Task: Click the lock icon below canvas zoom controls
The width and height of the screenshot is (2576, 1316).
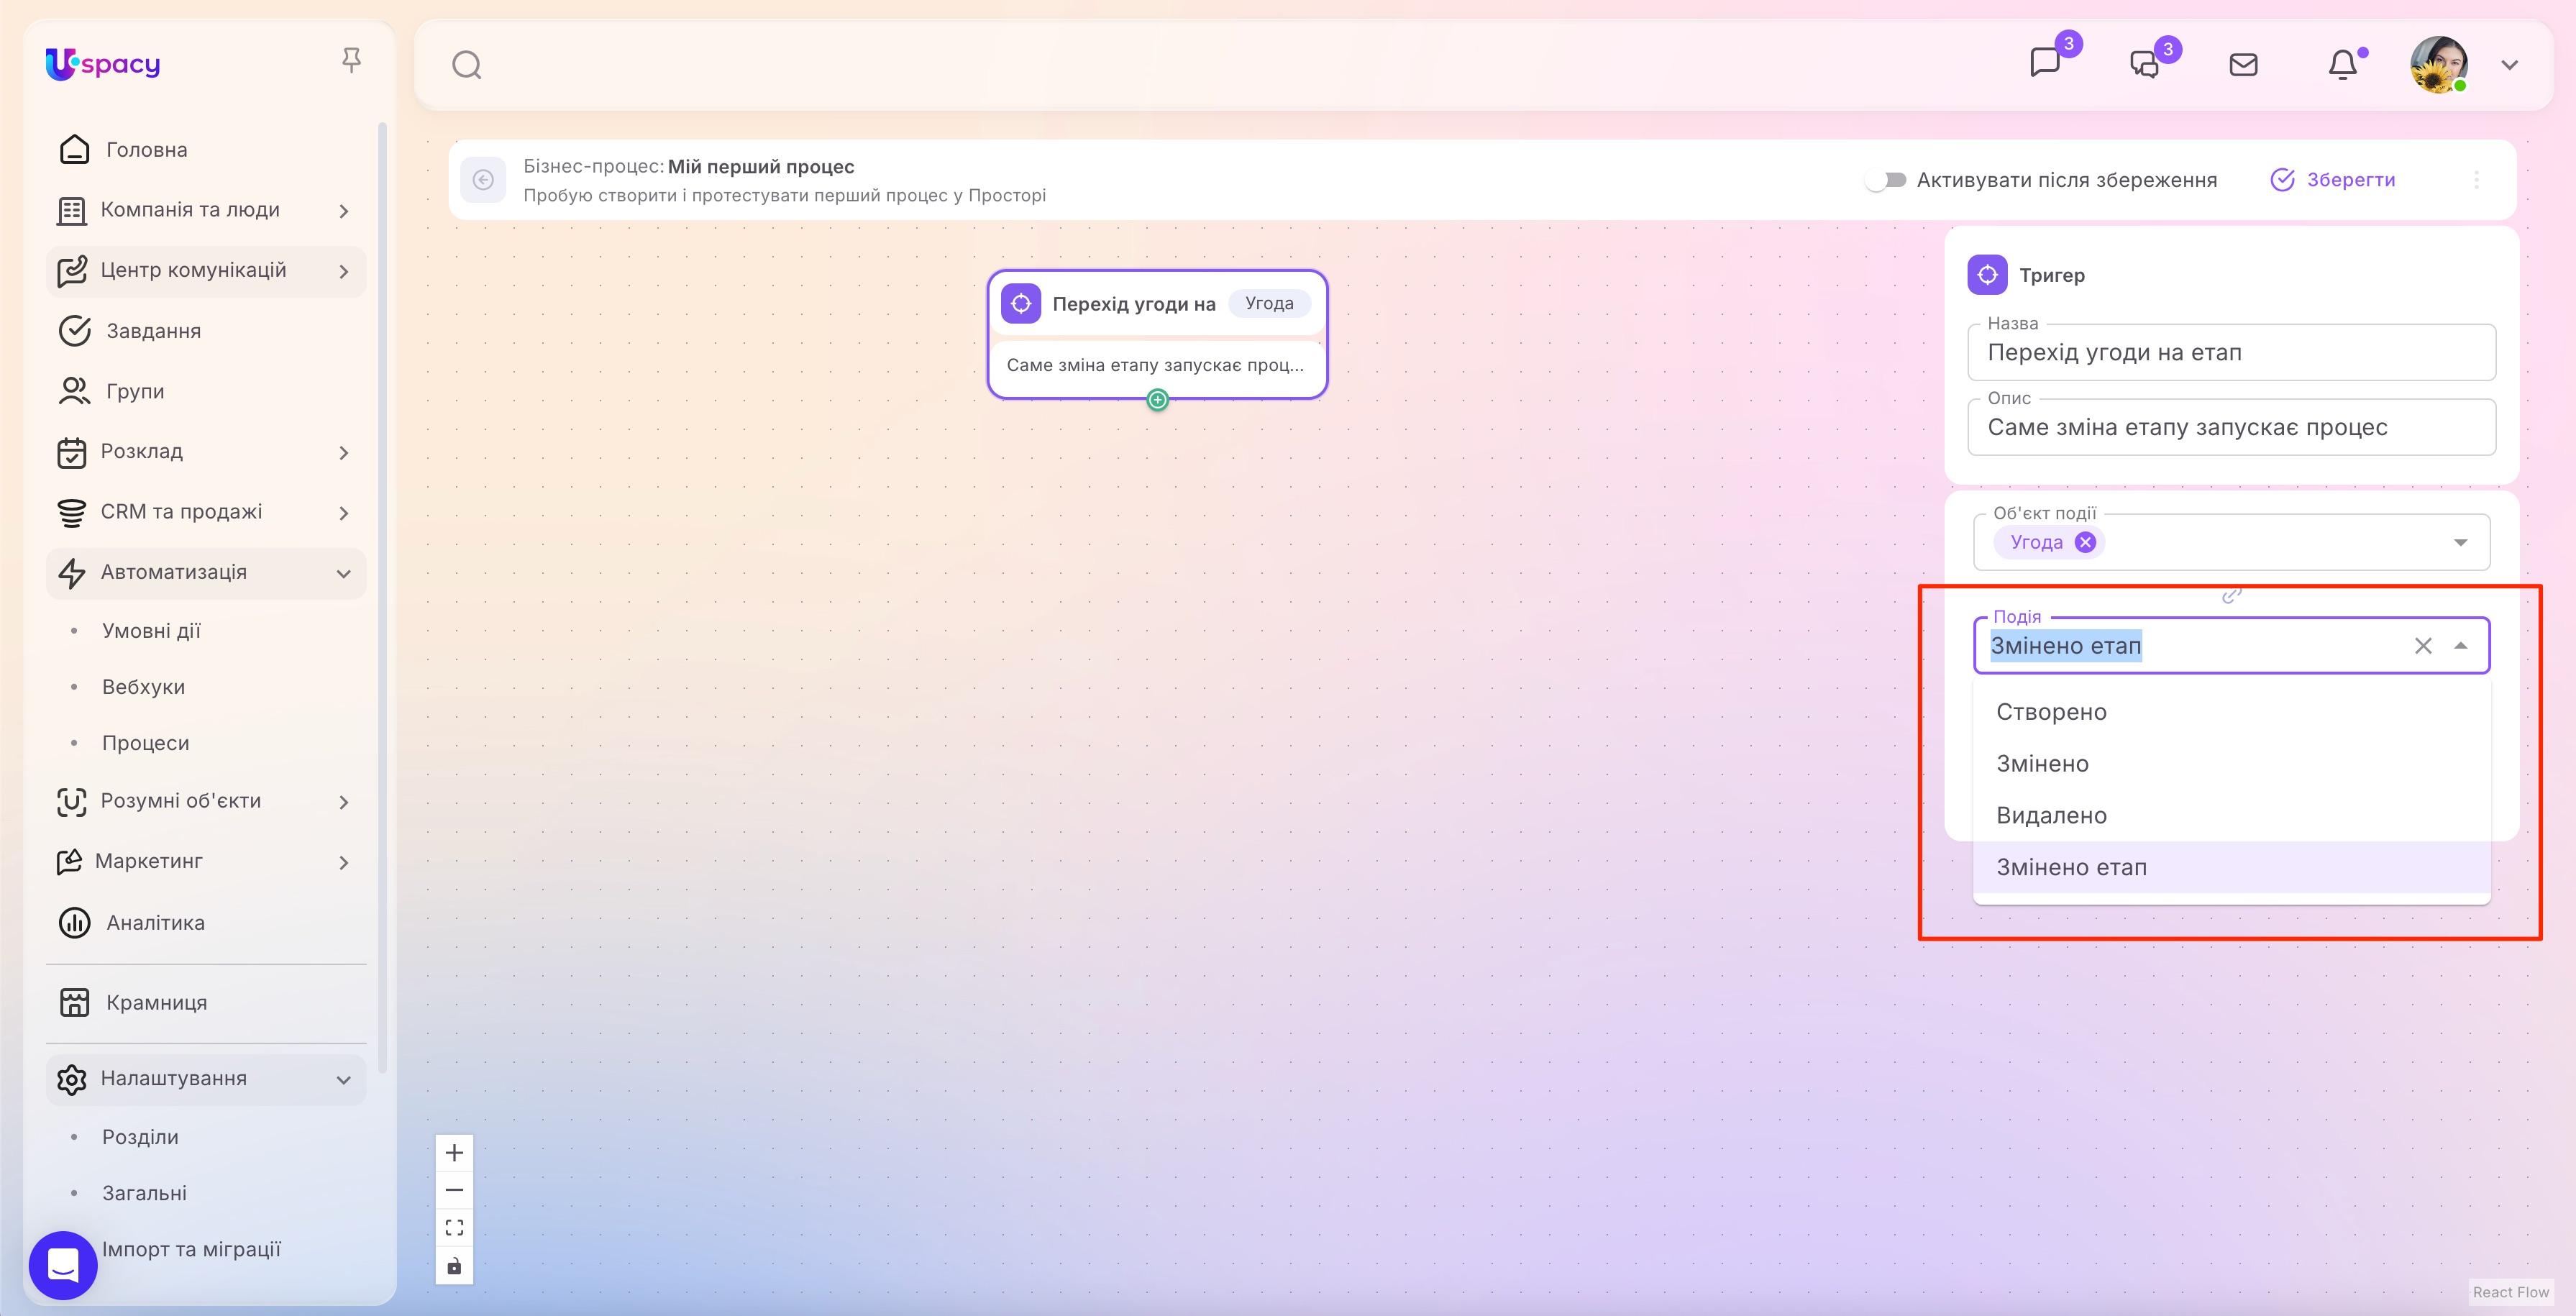Action: pos(455,1265)
